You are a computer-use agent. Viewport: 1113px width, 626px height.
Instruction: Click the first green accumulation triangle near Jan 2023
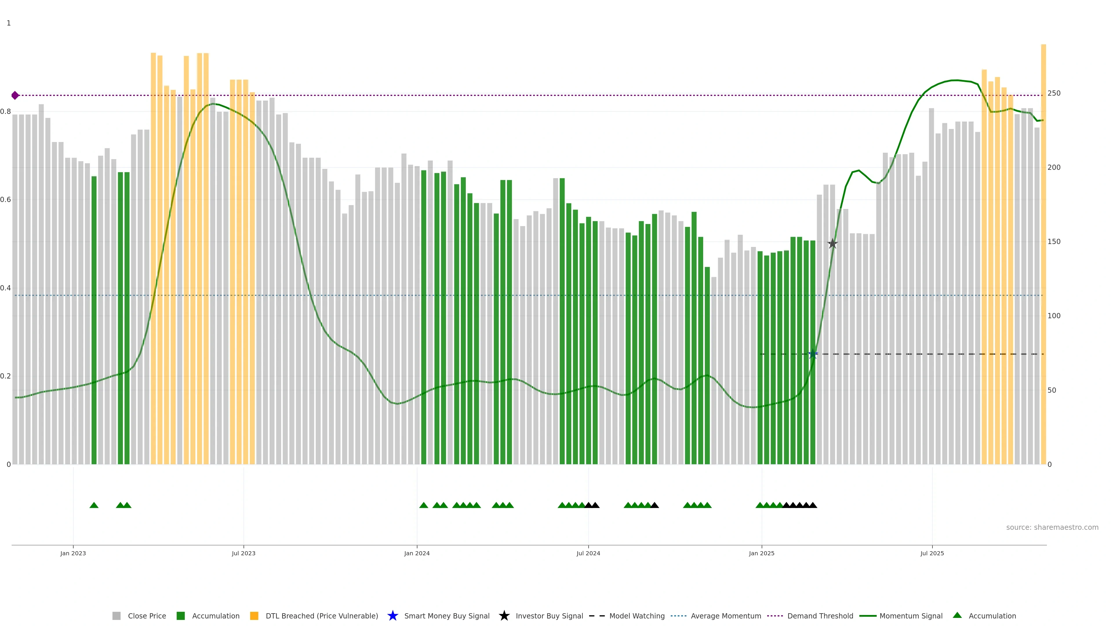pos(94,505)
